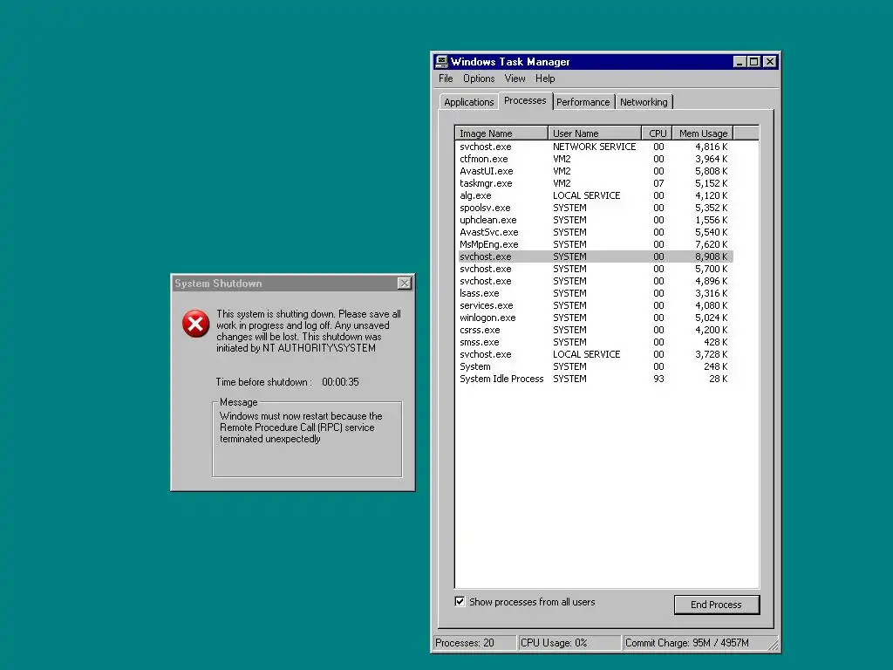Screen dimensions: 893x670
Task: Select the spoolsv.exe process row
Action: click(x=595, y=208)
